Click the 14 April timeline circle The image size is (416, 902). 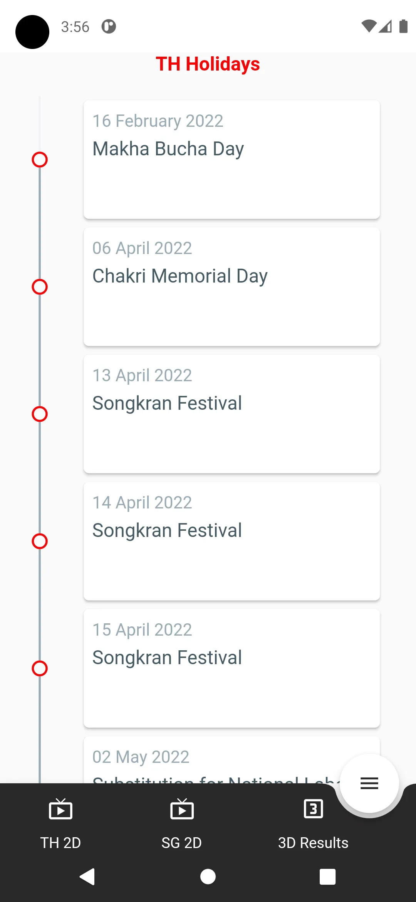[x=40, y=541]
